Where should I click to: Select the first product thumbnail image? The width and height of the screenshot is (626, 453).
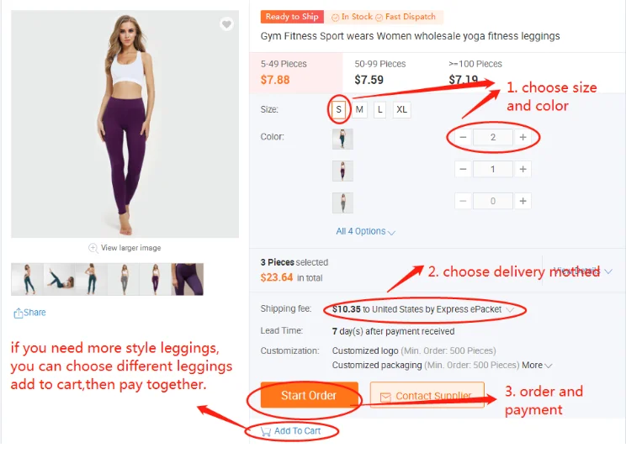pos(27,279)
